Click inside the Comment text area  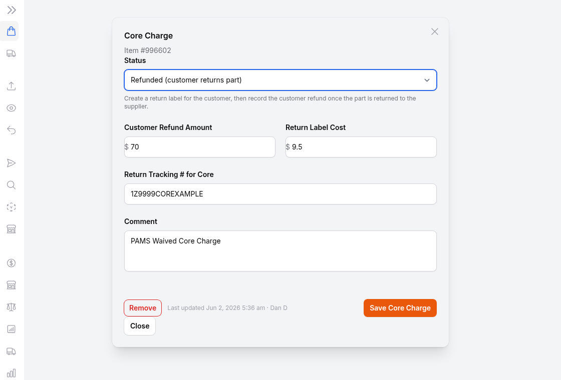pos(280,251)
